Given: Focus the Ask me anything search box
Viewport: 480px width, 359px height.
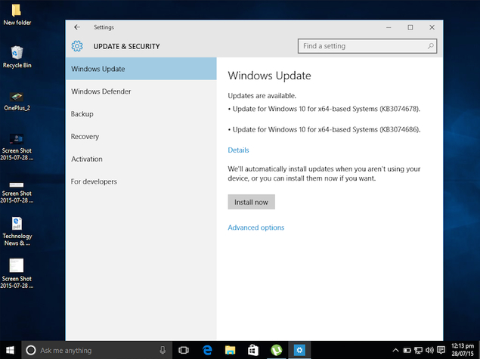Looking at the screenshot, I should coord(97,350).
